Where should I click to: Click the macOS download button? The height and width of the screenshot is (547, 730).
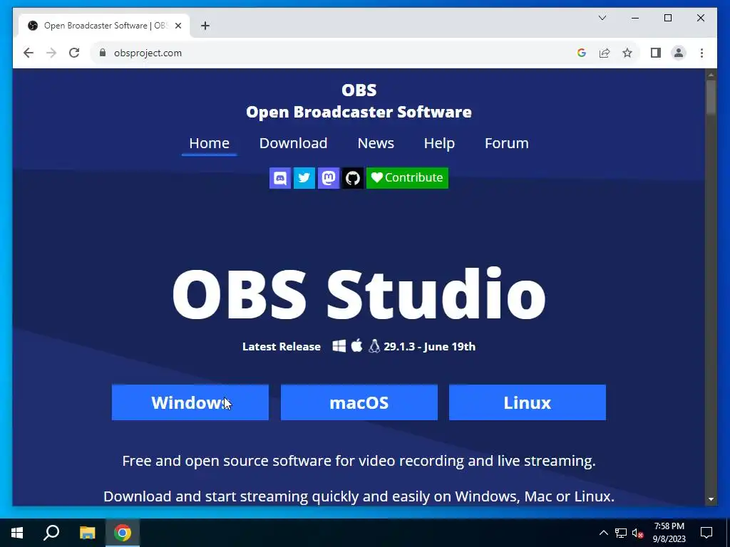tap(359, 402)
